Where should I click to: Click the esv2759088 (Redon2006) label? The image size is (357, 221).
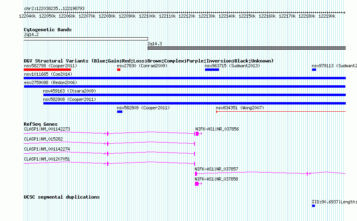tap(51, 83)
